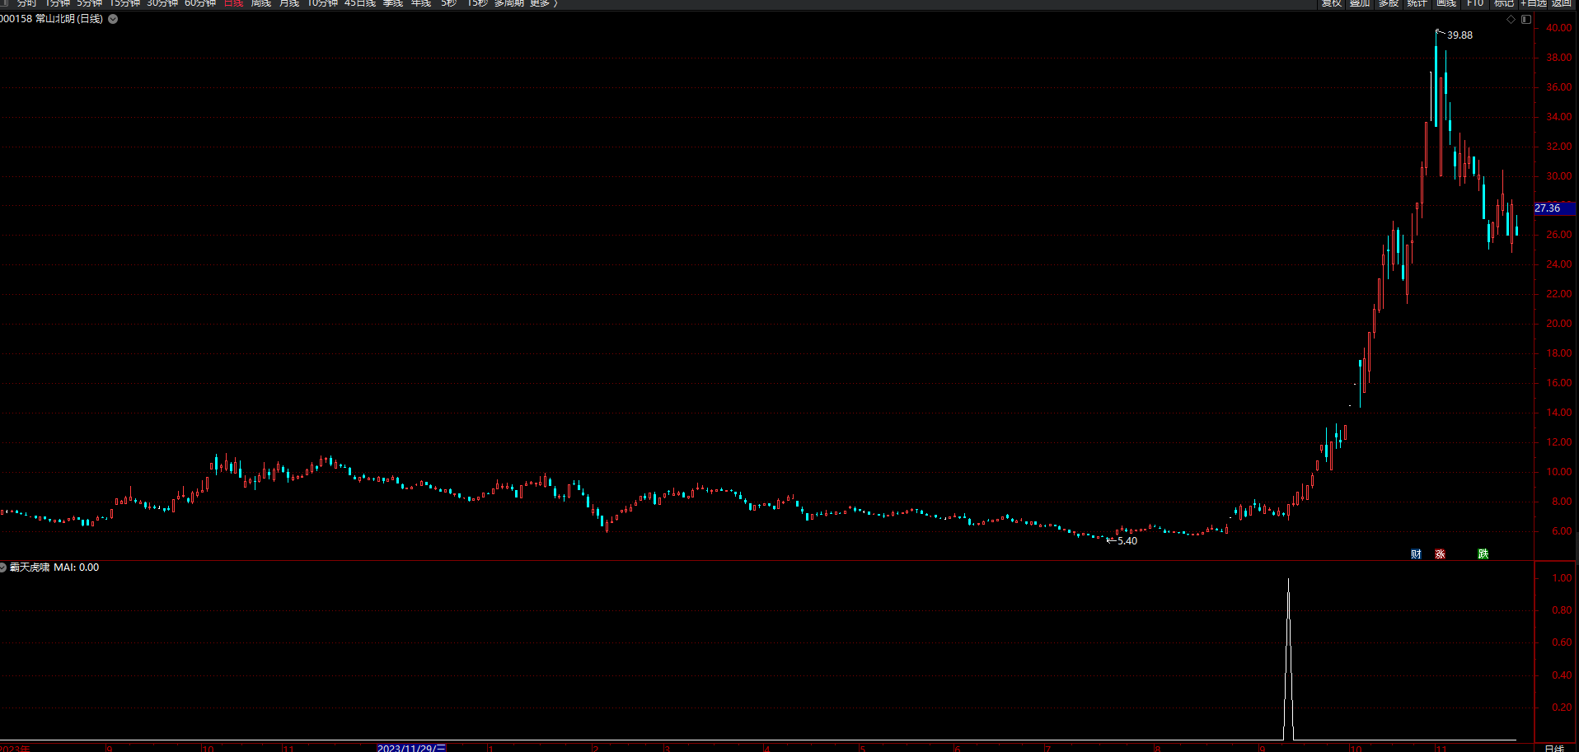
Task: Select the 15秒 period tab
Action: coord(477,3)
